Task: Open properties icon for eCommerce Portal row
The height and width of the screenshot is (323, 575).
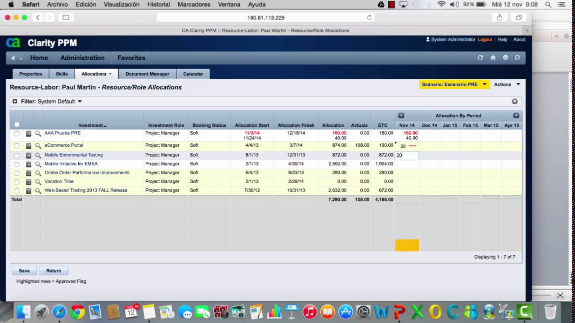Action: click(28, 146)
